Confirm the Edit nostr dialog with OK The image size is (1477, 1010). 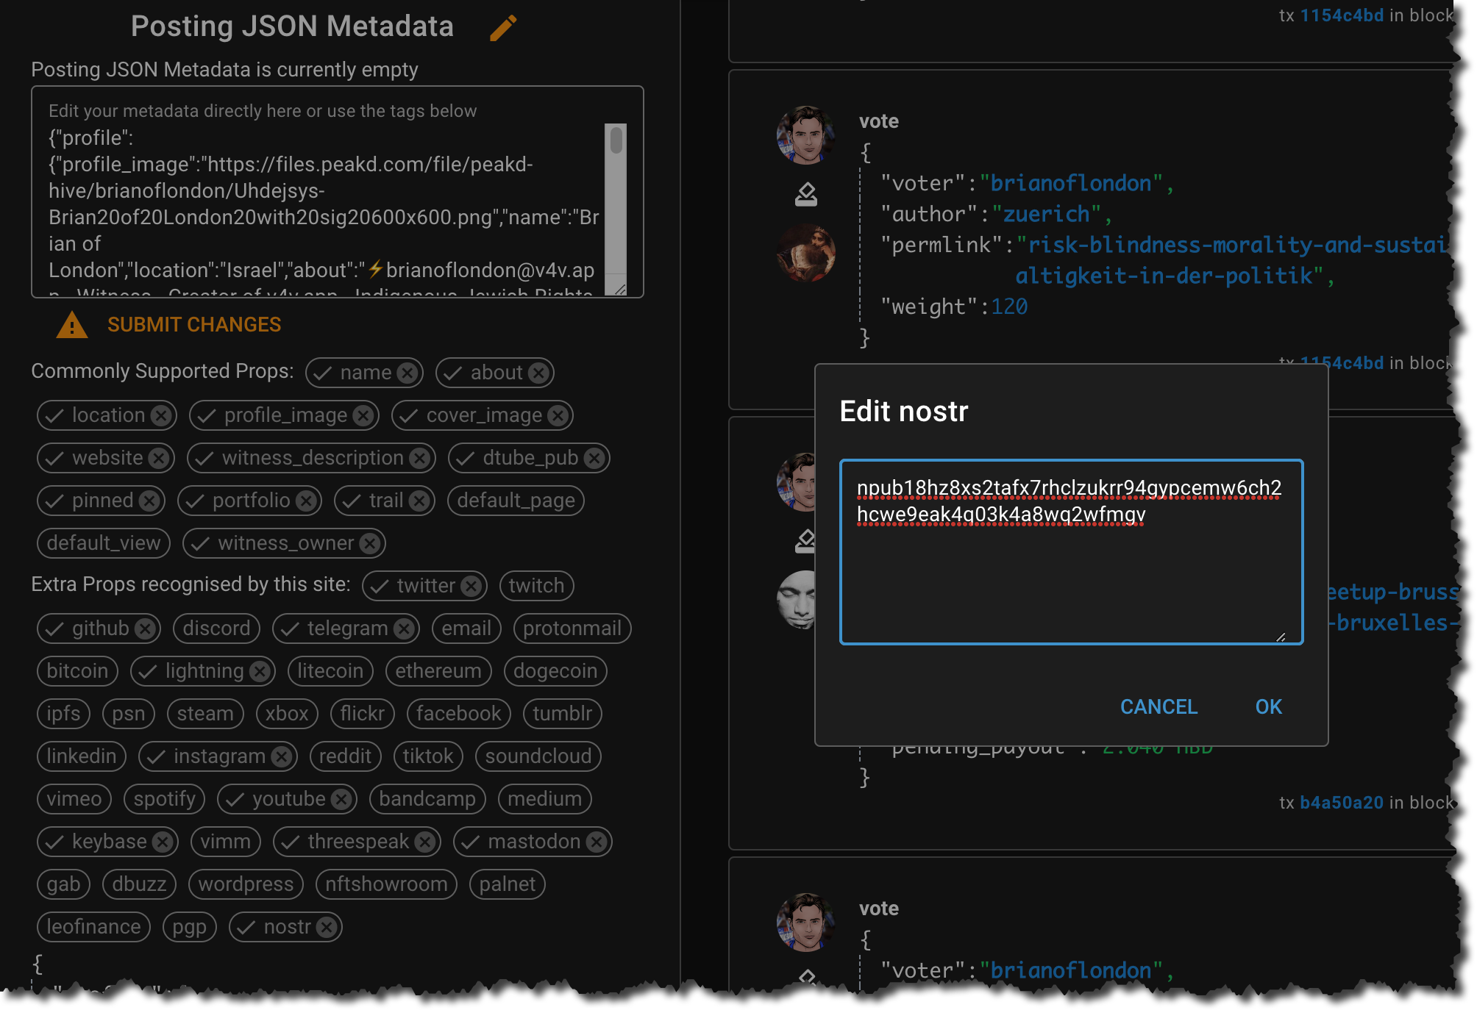[x=1268, y=706]
